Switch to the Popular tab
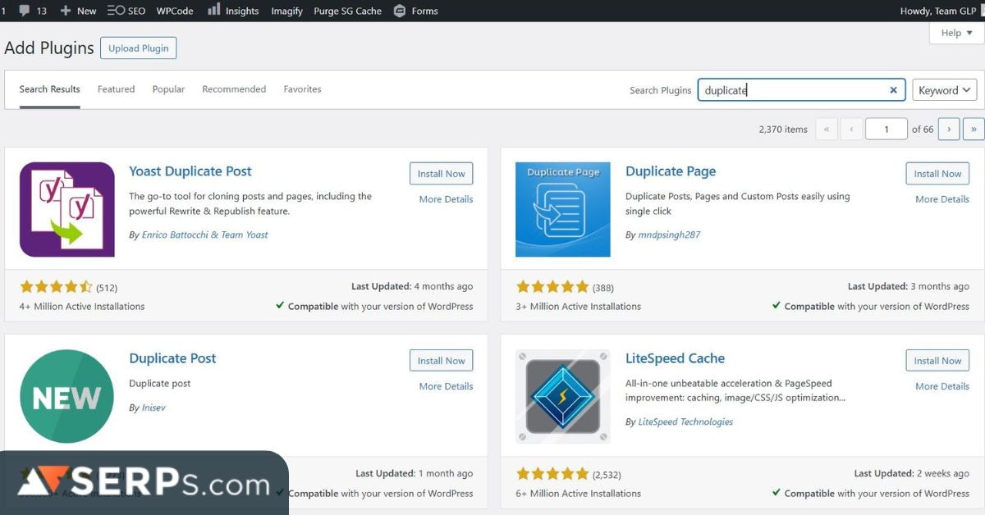985x515 pixels. (168, 89)
